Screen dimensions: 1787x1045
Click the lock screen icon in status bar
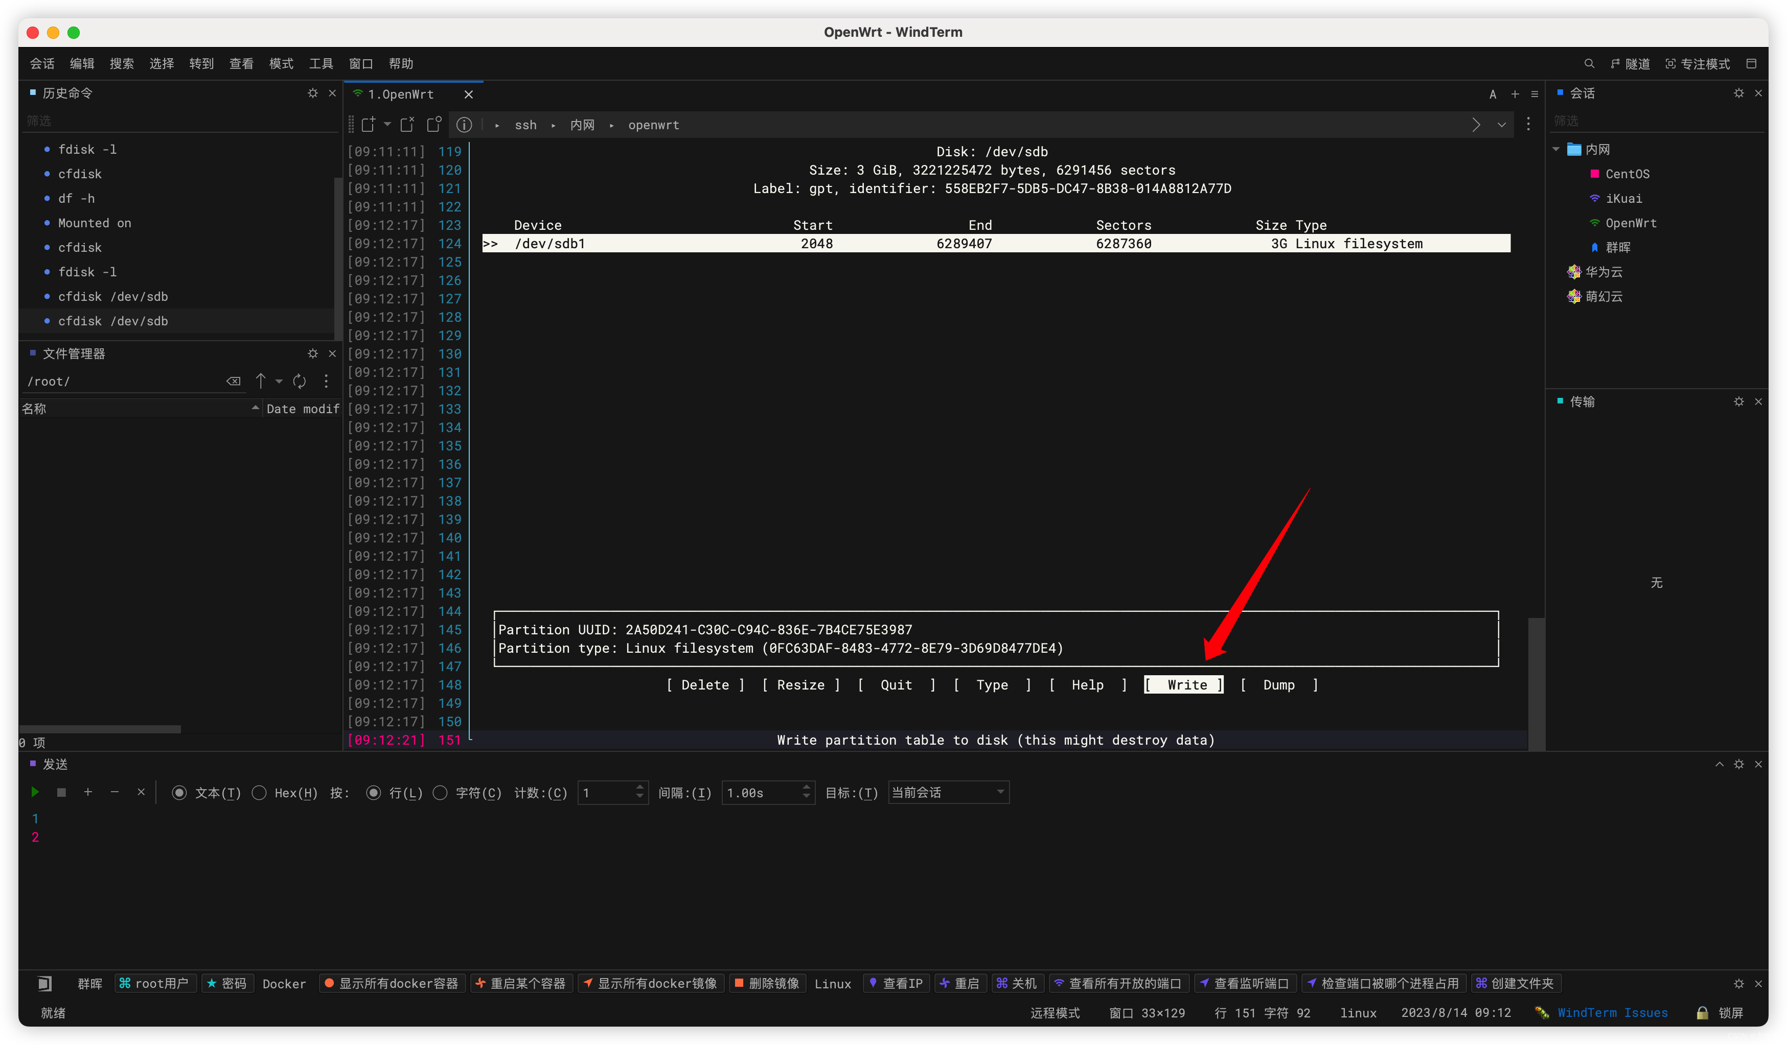(x=1702, y=1012)
